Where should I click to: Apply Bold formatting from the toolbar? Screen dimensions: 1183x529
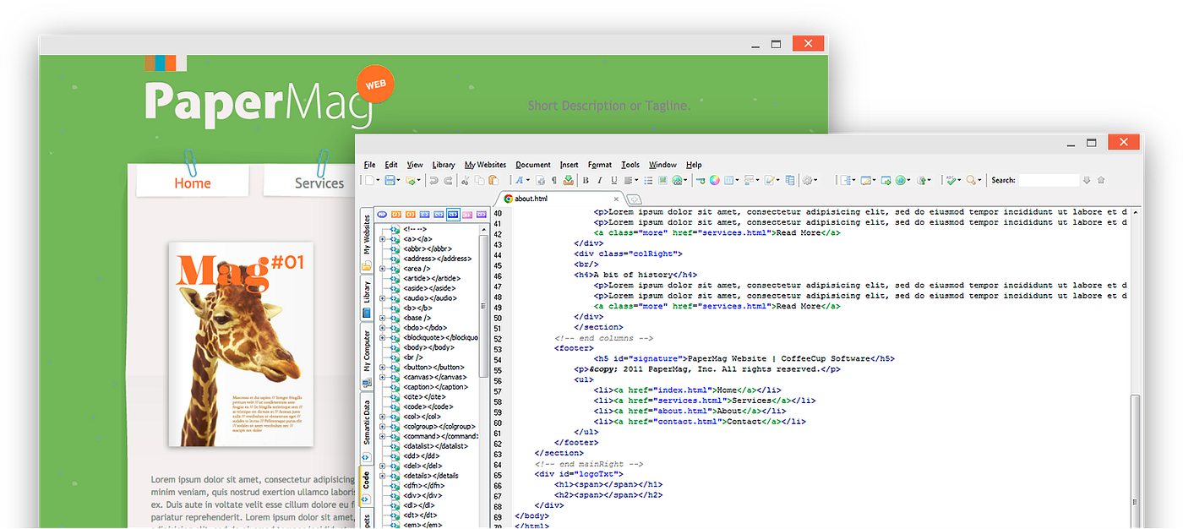(586, 180)
